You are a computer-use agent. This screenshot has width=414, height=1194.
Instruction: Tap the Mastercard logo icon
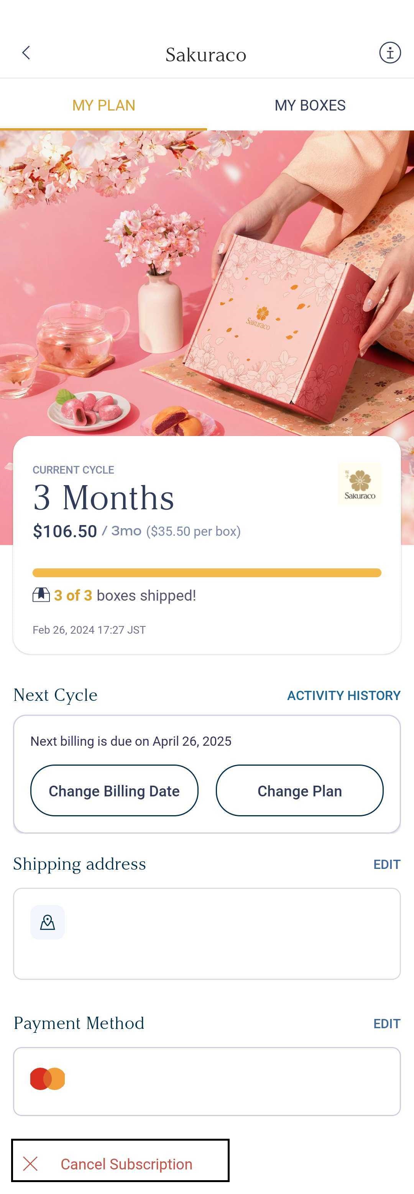click(x=48, y=1078)
